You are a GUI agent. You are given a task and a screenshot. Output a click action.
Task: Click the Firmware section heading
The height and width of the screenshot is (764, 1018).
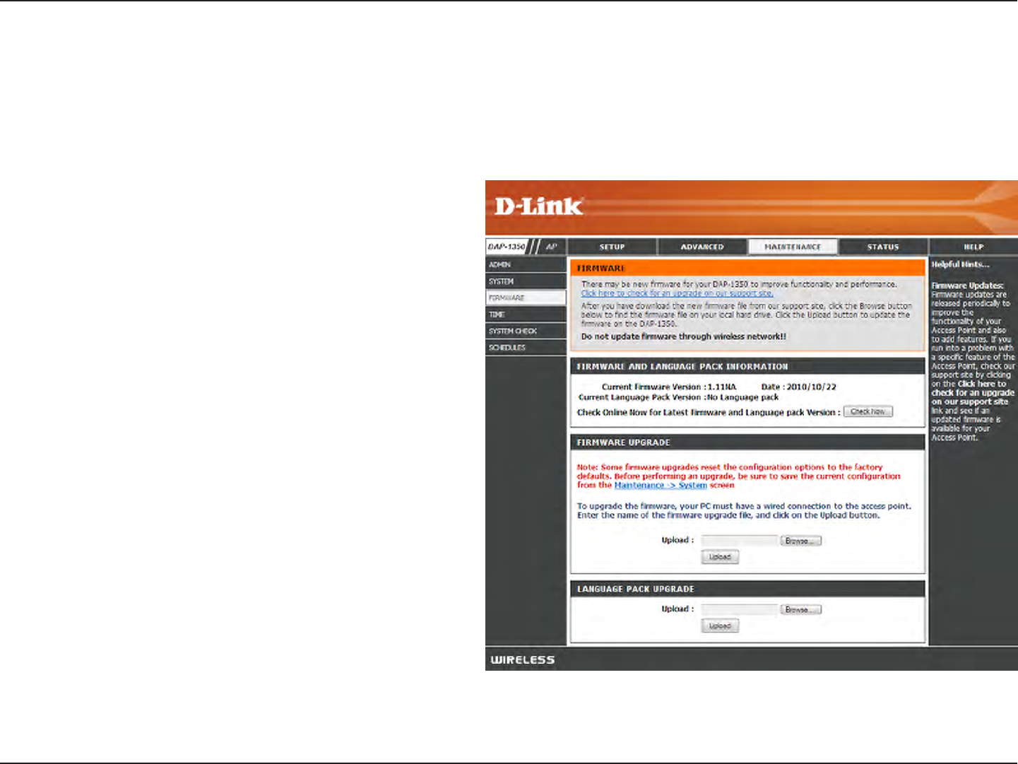(x=601, y=269)
